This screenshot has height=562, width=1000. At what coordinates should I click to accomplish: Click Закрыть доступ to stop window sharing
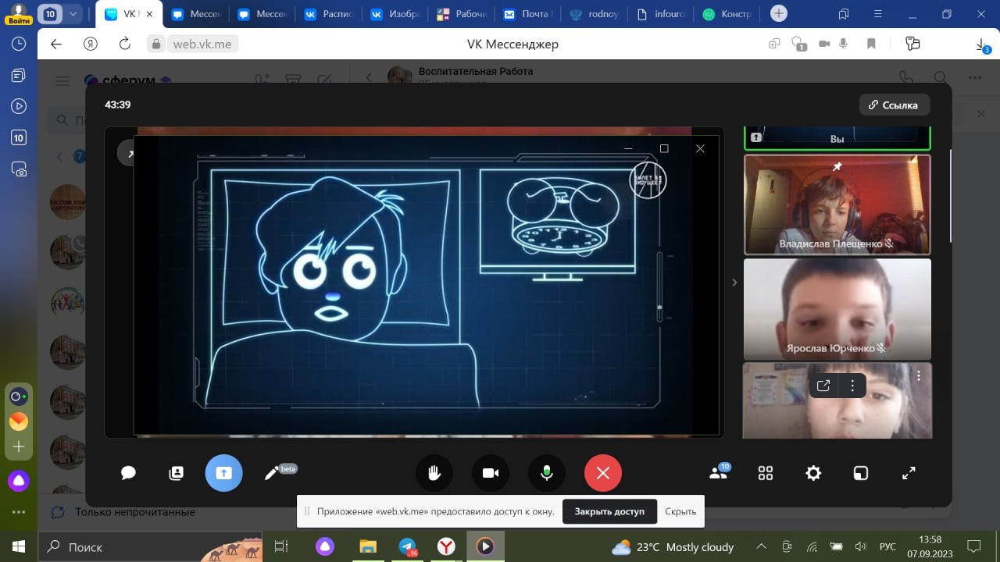(609, 512)
